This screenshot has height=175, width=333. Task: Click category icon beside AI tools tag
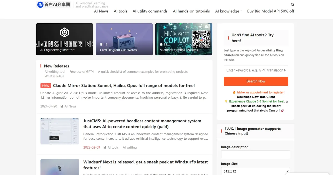[x=105, y=147]
